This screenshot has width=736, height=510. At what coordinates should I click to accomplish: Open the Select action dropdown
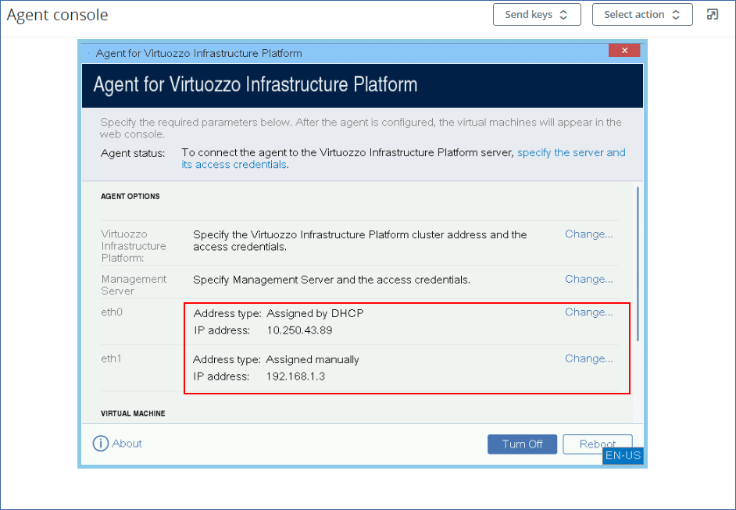(x=642, y=15)
